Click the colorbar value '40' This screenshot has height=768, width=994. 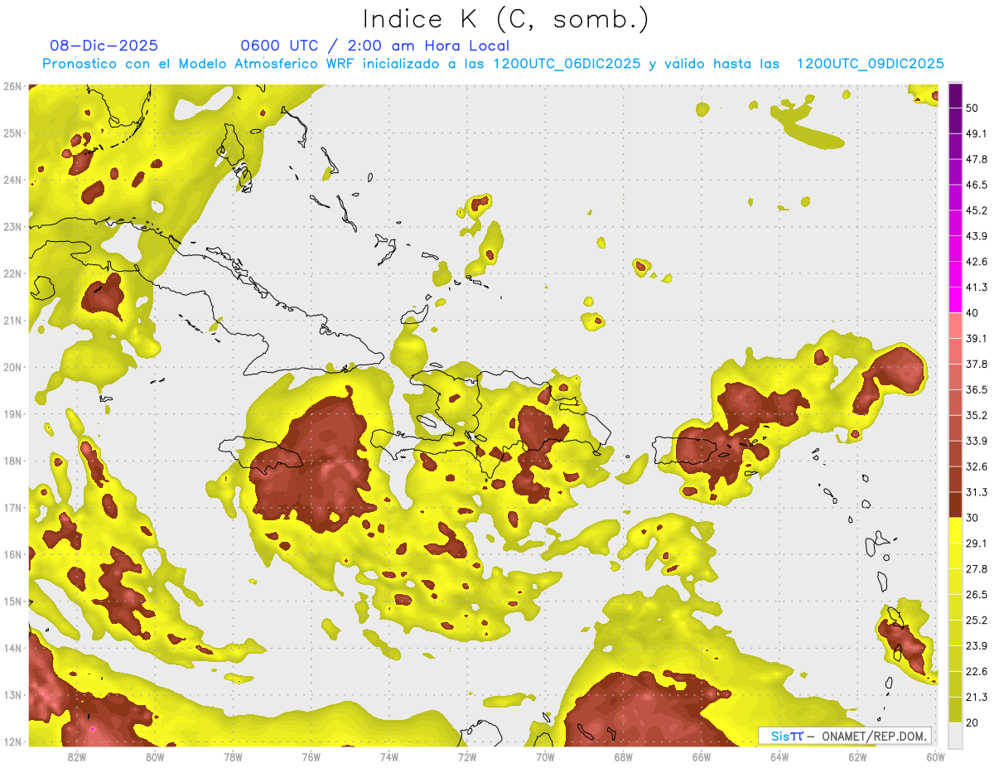[972, 313]
